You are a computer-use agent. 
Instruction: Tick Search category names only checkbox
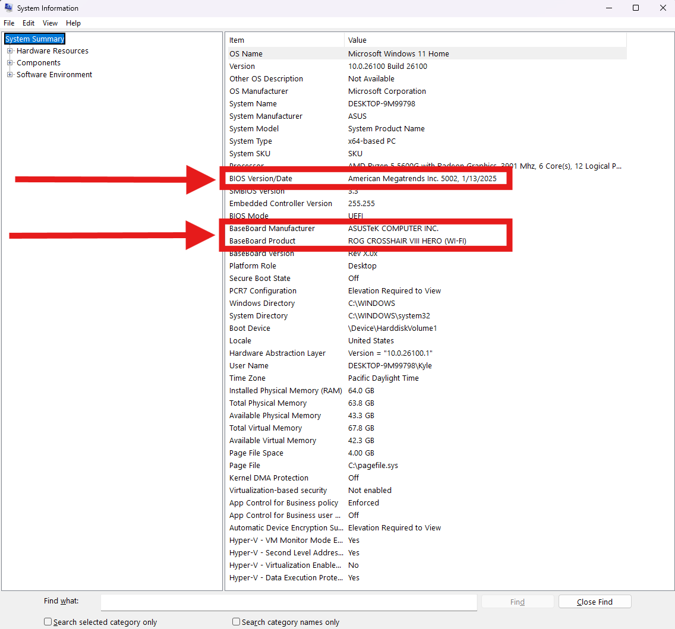[236, 622]
